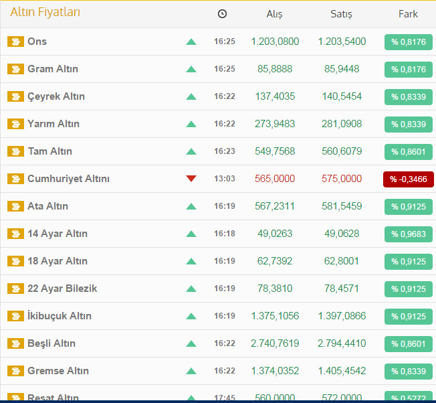Click the green up arrow in Beşli Altın row
Viewport: 436px width, 403px height.
click(x=191, y=343)
